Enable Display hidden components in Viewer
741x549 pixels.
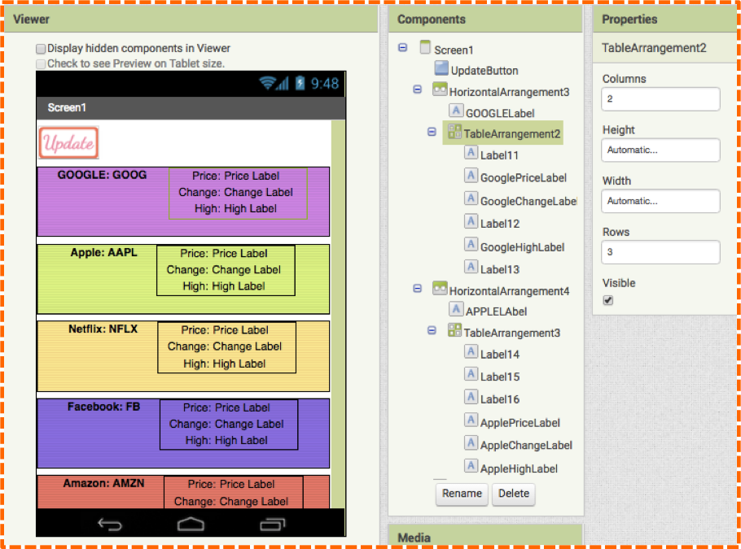(x=41, y=49)
